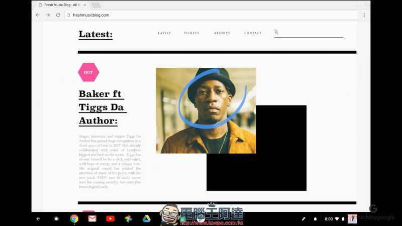The image size is (402, 226).
Task: Click the page icon in the address bar
Action: [68, 15]
